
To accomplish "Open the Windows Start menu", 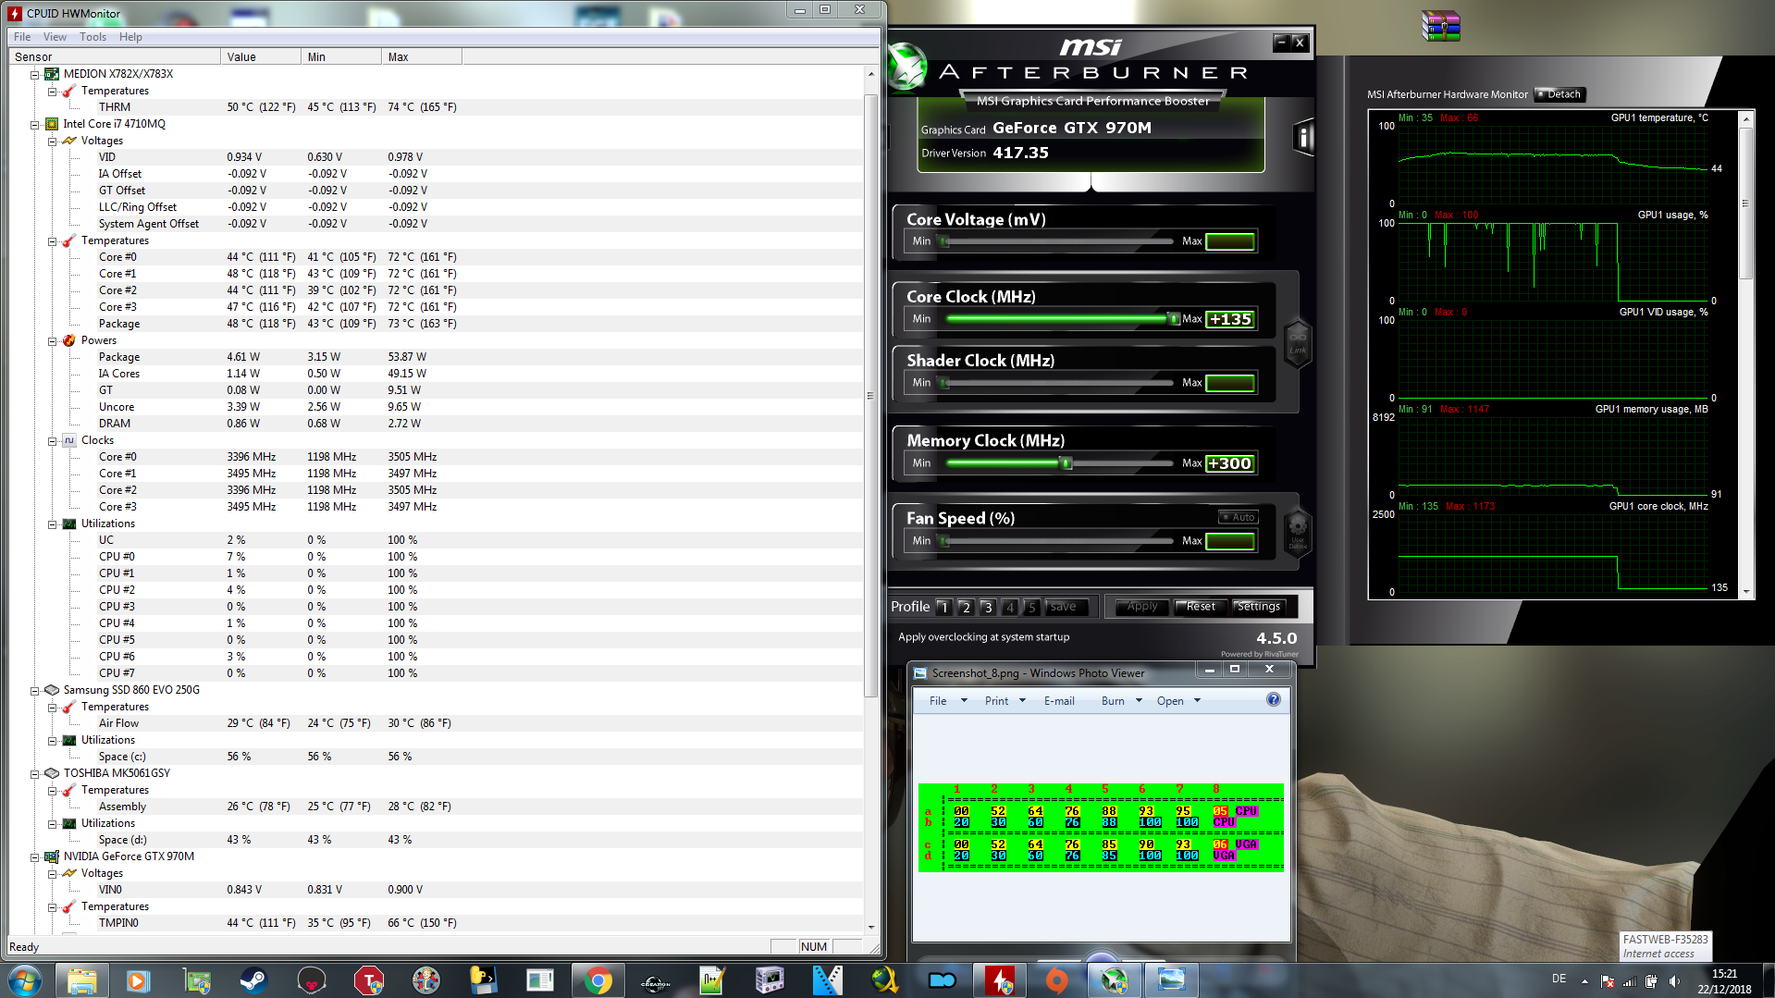I will tap(25, 980).
